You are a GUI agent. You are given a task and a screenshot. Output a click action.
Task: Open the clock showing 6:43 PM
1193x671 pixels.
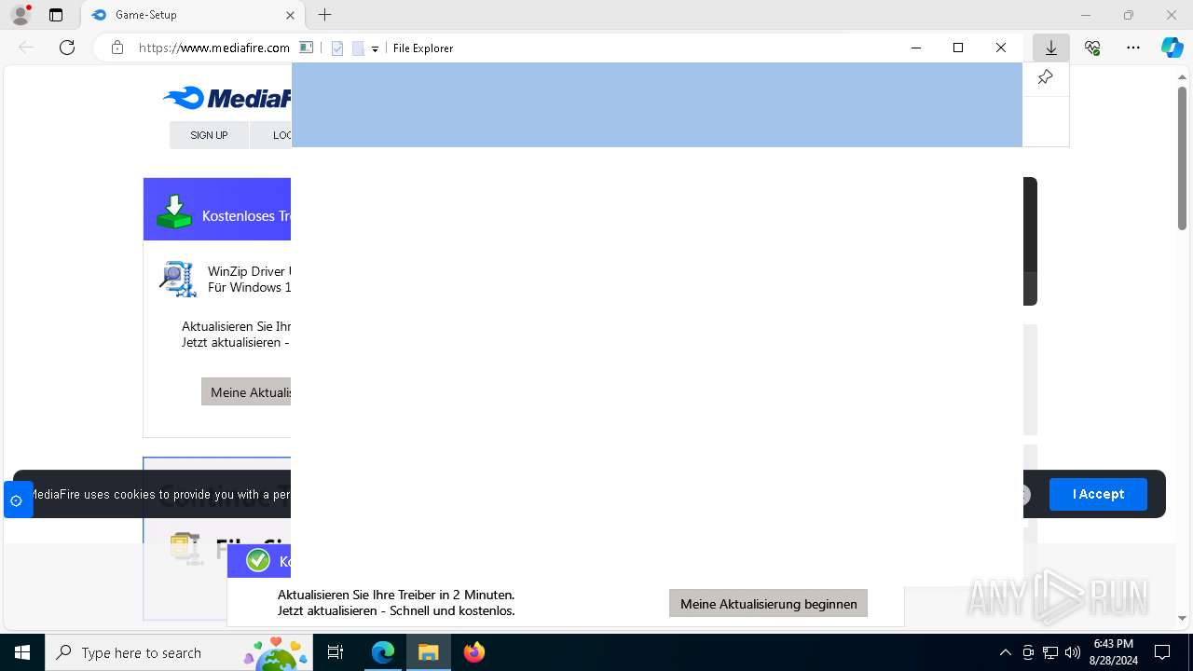click(1113, 652)
